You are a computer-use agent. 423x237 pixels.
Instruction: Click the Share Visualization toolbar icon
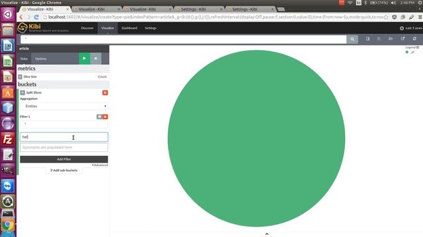click(x=403, y=39)
